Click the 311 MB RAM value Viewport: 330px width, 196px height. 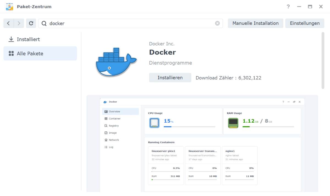[175, 176]
